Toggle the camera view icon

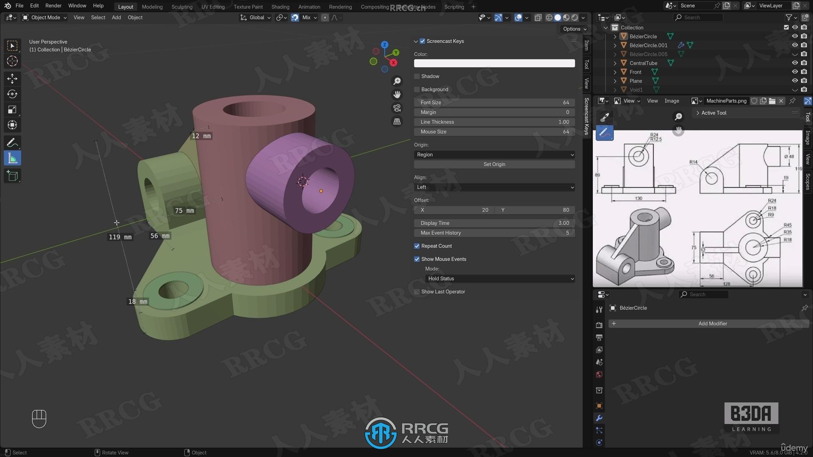397,108
